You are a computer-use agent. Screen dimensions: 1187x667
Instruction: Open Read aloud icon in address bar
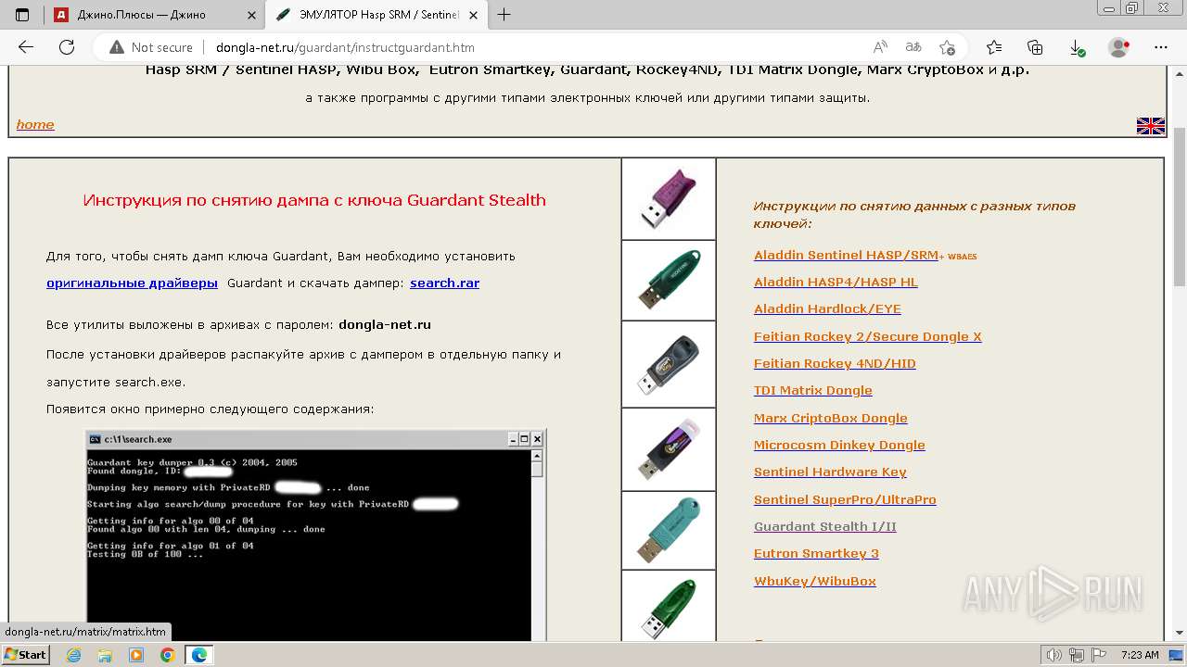880,47
